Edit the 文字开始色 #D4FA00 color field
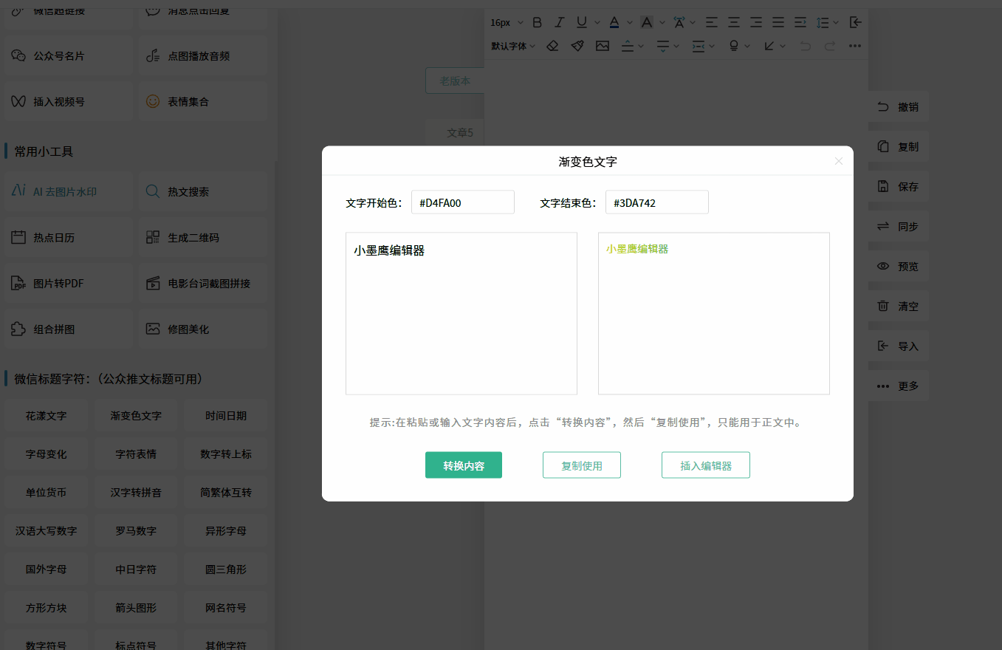1002x650 pixels. pyautogui.click(x=463, y=202)
